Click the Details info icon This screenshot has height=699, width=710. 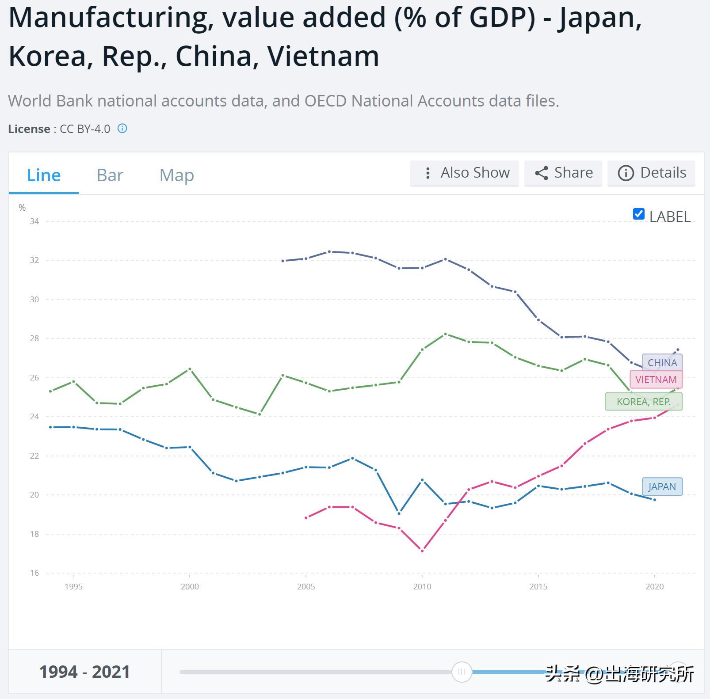(626, 173)
